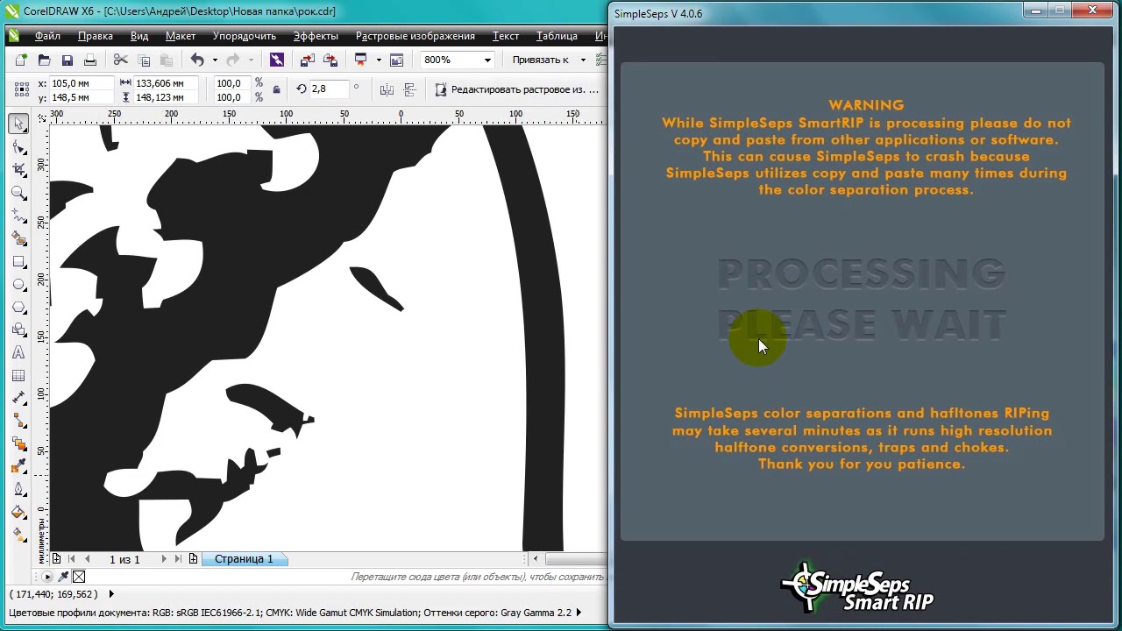Viewport: 1122px width, 631px height.
Task: Mirror the object horizontally
Action: click(x=387, y=89)
